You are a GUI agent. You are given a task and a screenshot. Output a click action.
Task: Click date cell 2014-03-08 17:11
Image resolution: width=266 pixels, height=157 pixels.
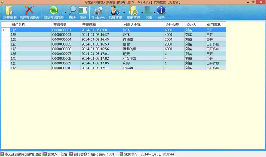coord(101,68)
